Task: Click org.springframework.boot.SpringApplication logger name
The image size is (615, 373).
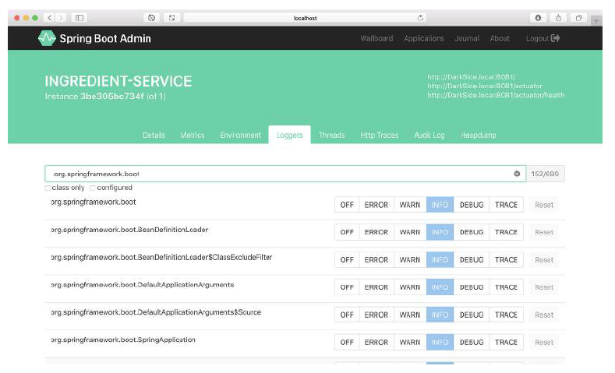Action: coord(123,340)
